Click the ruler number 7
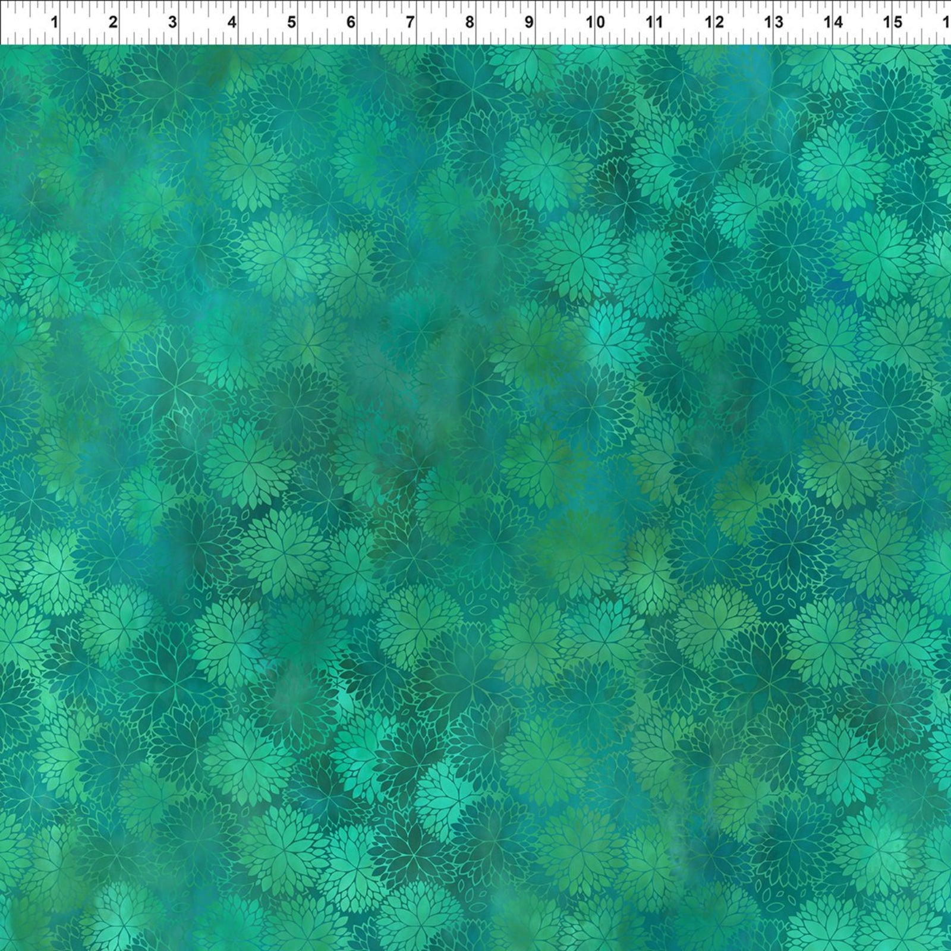 click(x=410, y=23)
